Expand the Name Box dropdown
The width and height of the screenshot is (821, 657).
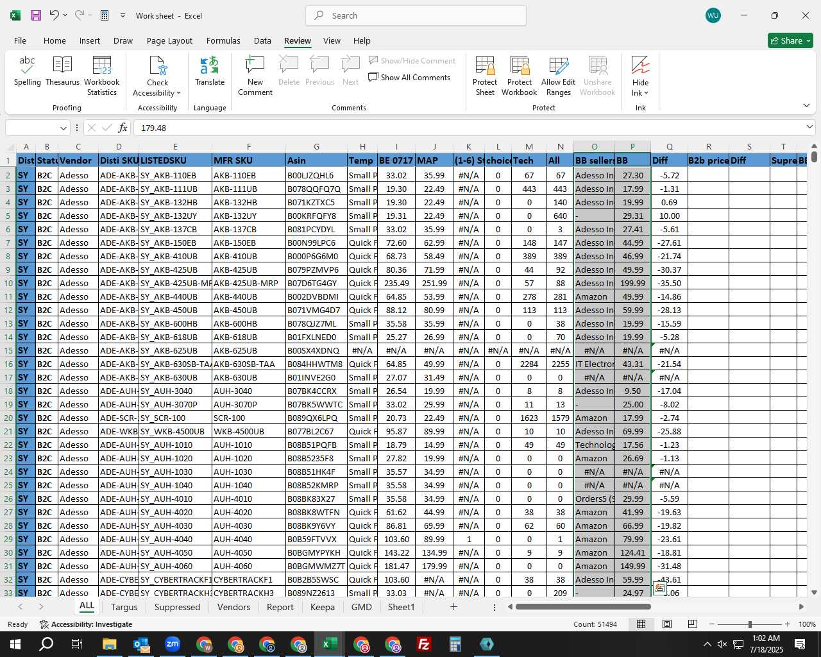point(63,128)
